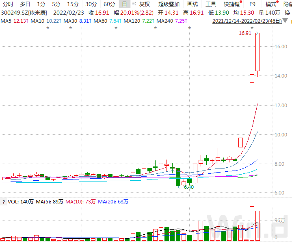This screenshot has height=242, width=292.
Task: Click the volume 量 140万 value
Action: tap(269, 13)
